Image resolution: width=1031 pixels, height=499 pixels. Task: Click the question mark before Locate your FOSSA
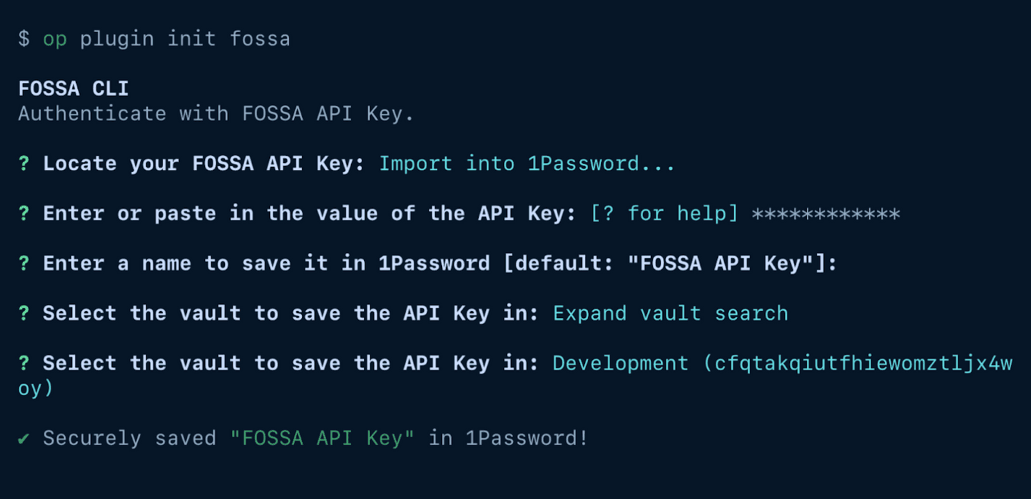coord(24,164)
